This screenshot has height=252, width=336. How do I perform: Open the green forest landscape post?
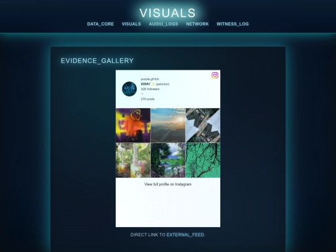(x=168, y=161)
